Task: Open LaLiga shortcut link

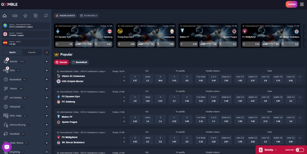Action: coord(26,43)
